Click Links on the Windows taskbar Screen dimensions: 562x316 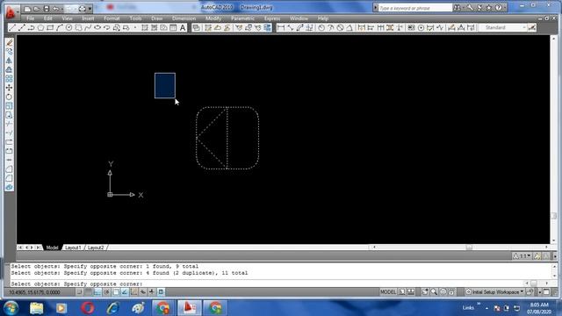tap(468, 308)
